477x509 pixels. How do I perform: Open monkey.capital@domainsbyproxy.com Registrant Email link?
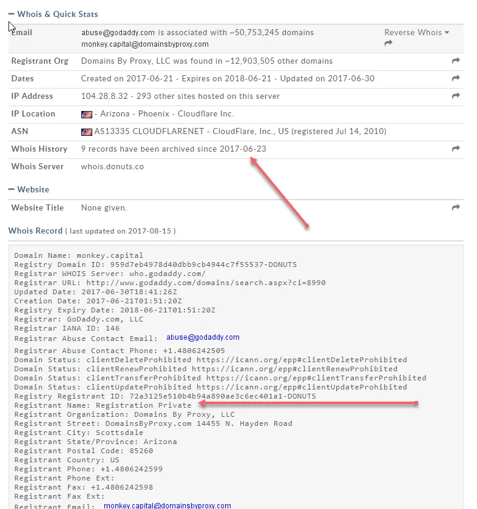click(167, 505)
